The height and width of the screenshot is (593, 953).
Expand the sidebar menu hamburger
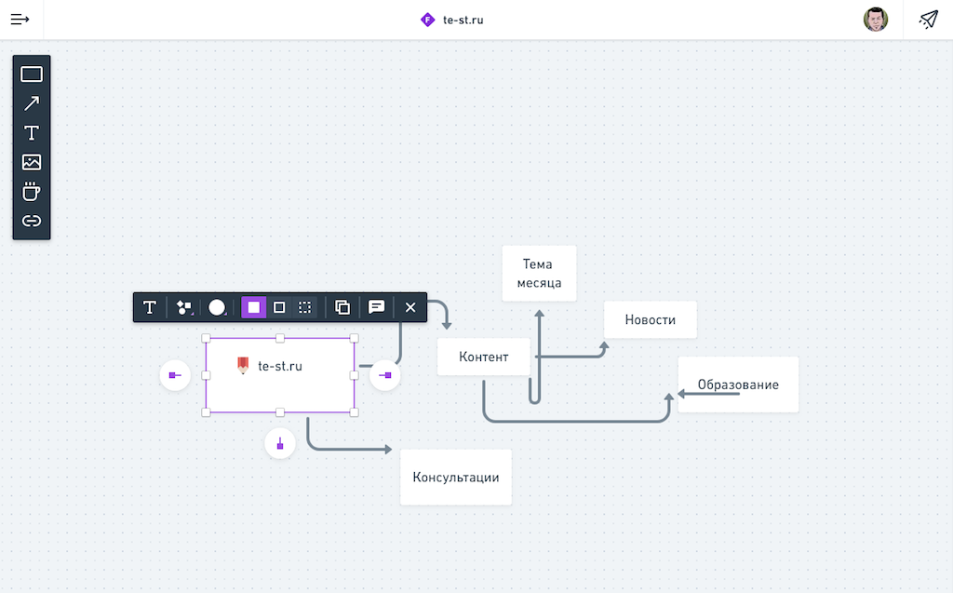point(20,20)
